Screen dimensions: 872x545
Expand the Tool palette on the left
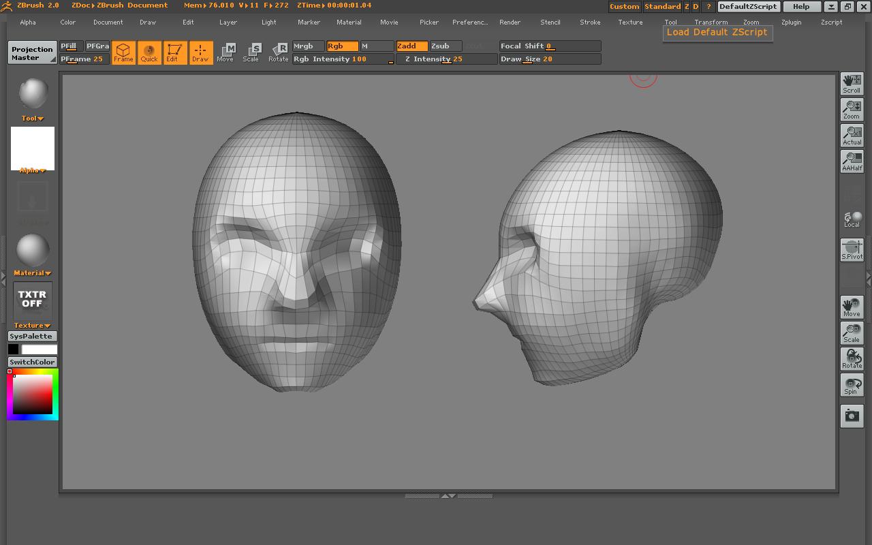point(31,118)
